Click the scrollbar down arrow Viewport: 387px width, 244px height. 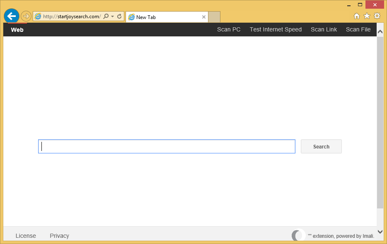(380, 232)
